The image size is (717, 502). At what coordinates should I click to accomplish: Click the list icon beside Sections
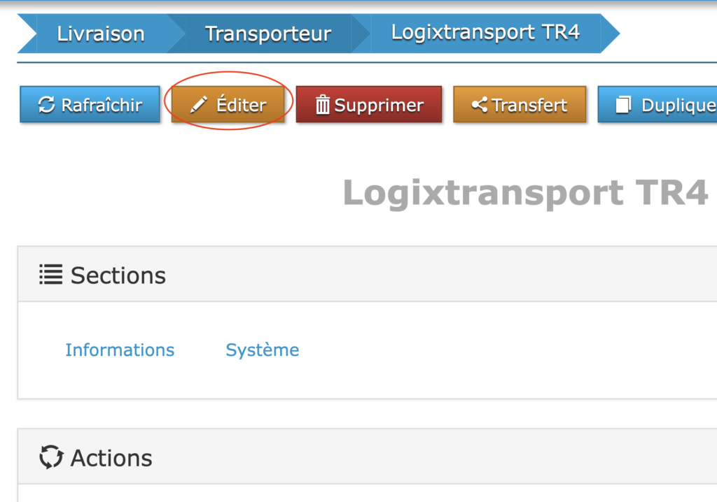point(50,275)
